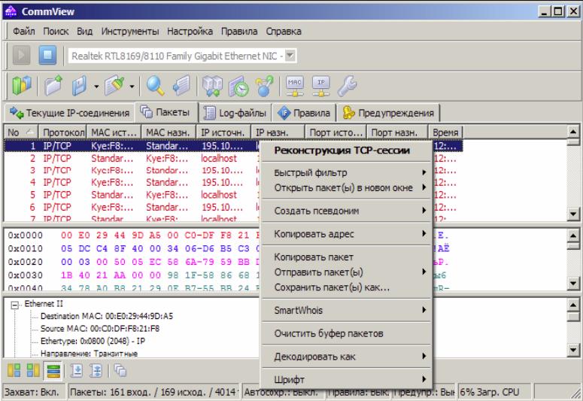
Task: Toggle the auto-scroll down arrow icon at bottom
Action: pyautogui.click(x=77, y=371)
